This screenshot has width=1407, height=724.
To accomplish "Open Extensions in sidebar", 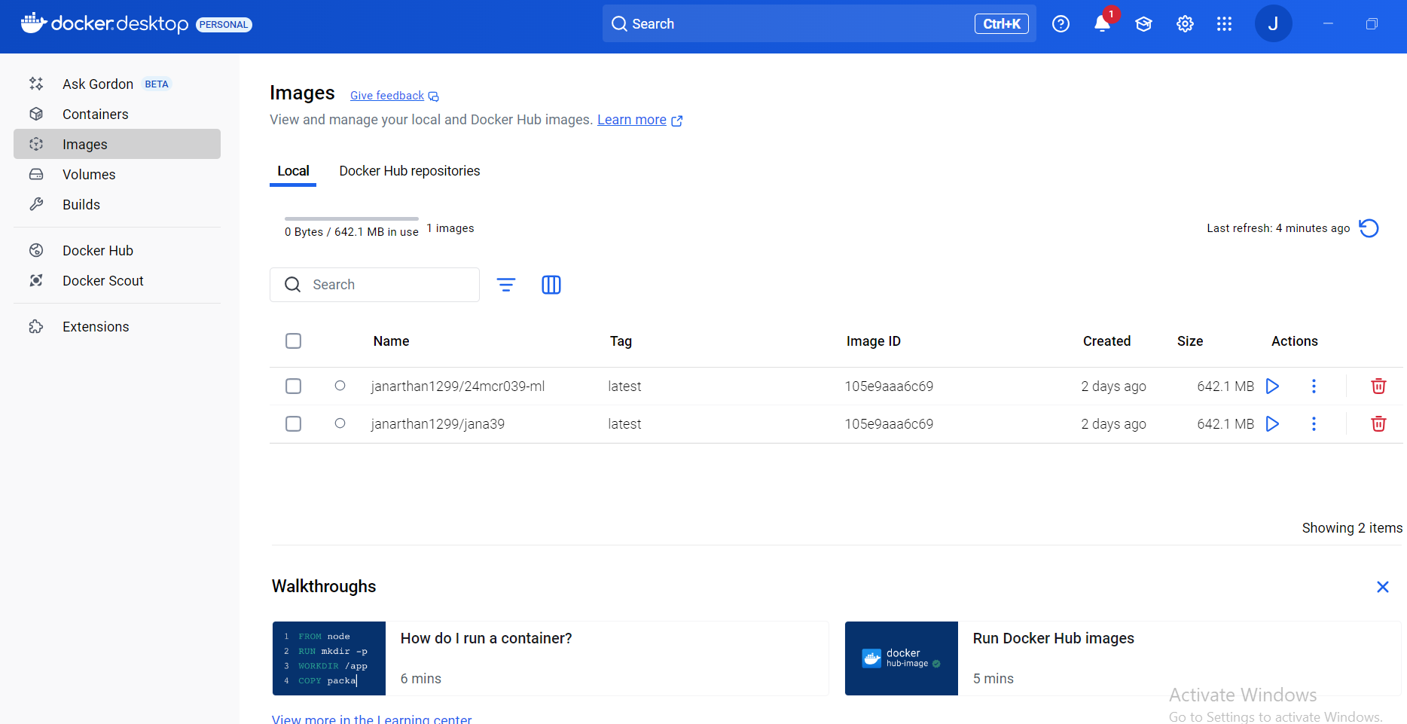I will tap(117, 326).
